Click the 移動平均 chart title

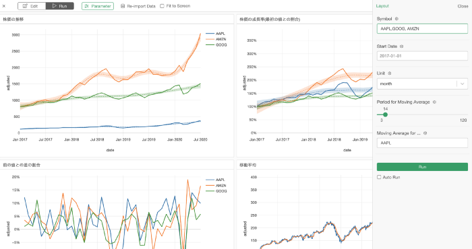[x=247, y=165]
